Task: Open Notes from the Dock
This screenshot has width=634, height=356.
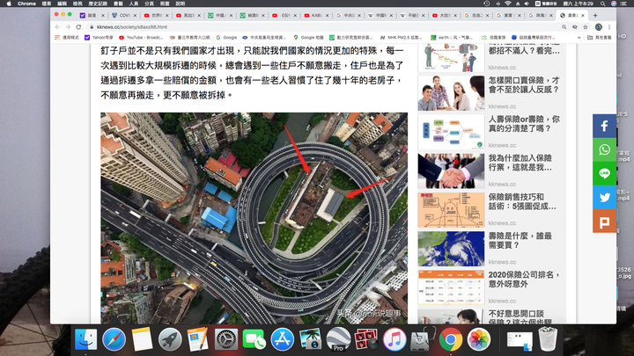Action: click(142, 339)
